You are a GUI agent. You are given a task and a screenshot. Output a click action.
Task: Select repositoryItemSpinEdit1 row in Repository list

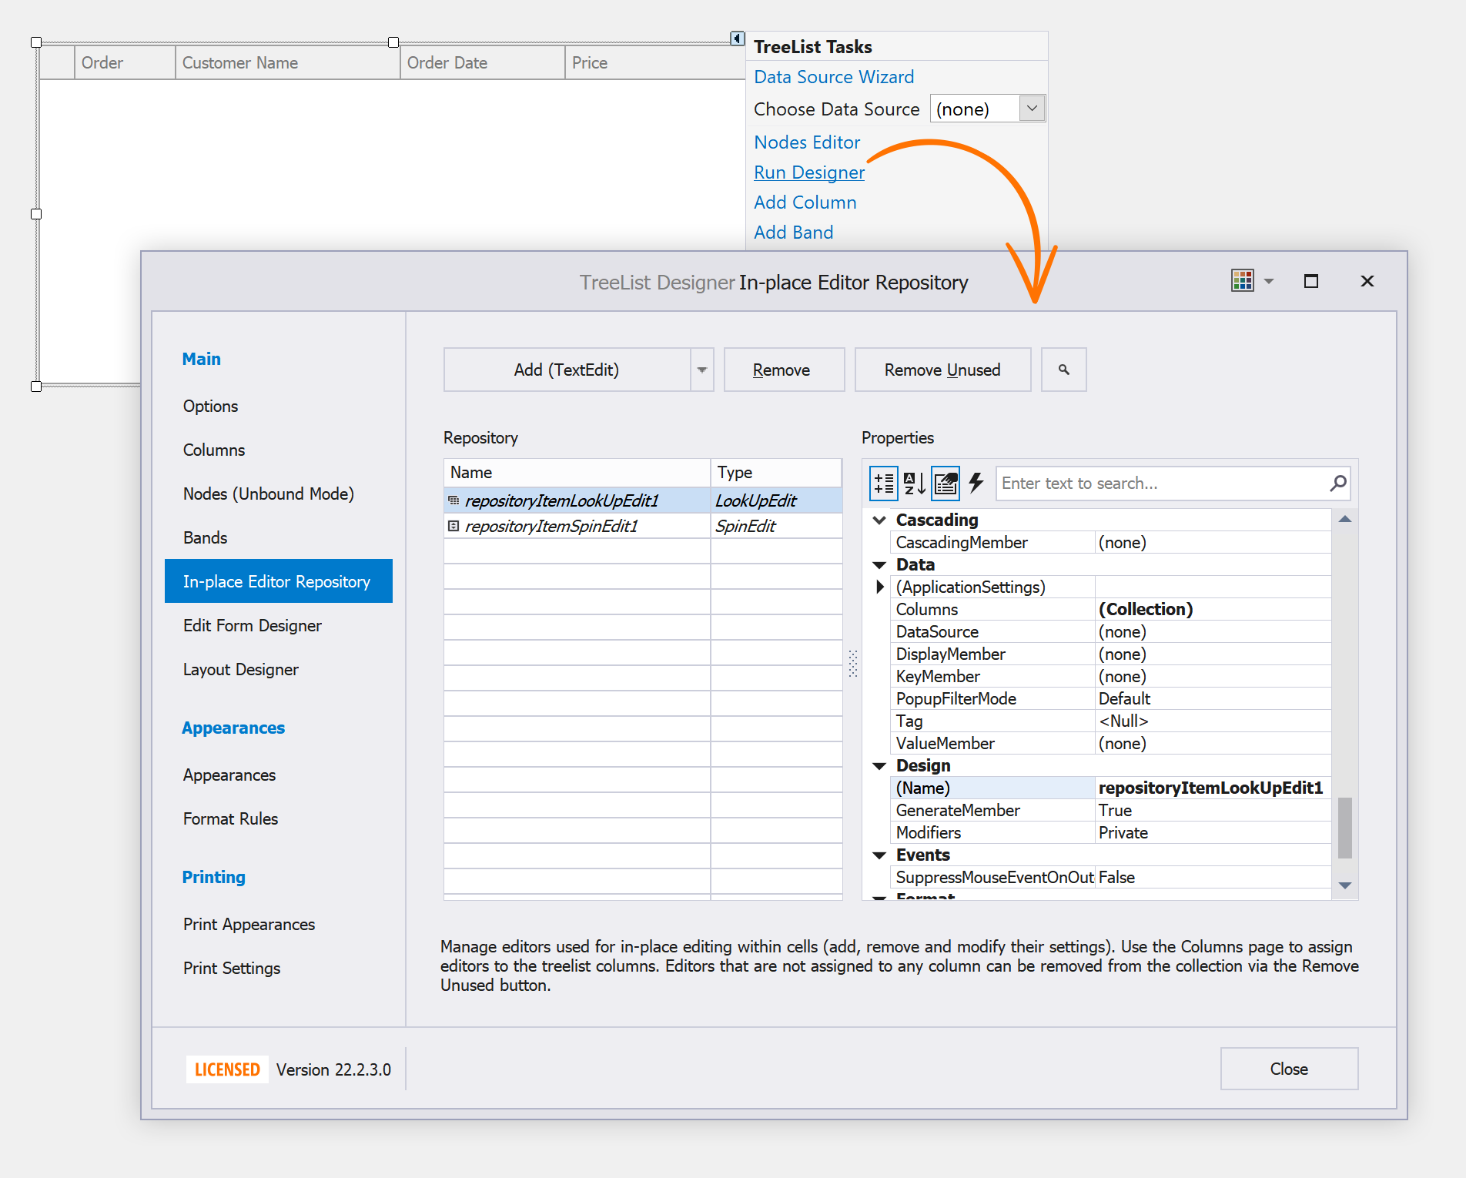[x=551, y=527]
